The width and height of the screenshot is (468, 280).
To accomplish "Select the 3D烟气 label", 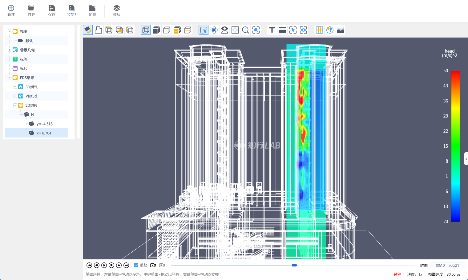I will pos(31,87).
